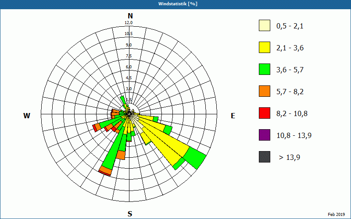Click the pale yellow 0,5 - 2,1 swatch

pos(265,25)
